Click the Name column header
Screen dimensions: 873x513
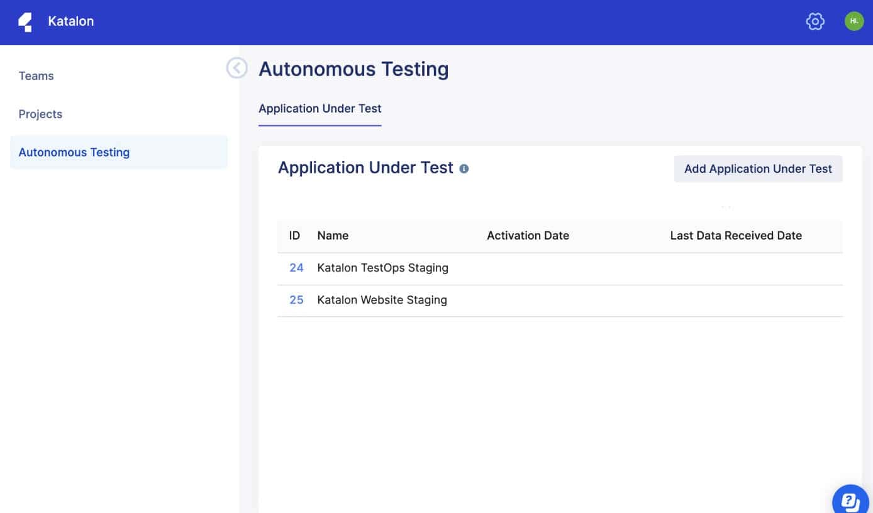point(333,236)
